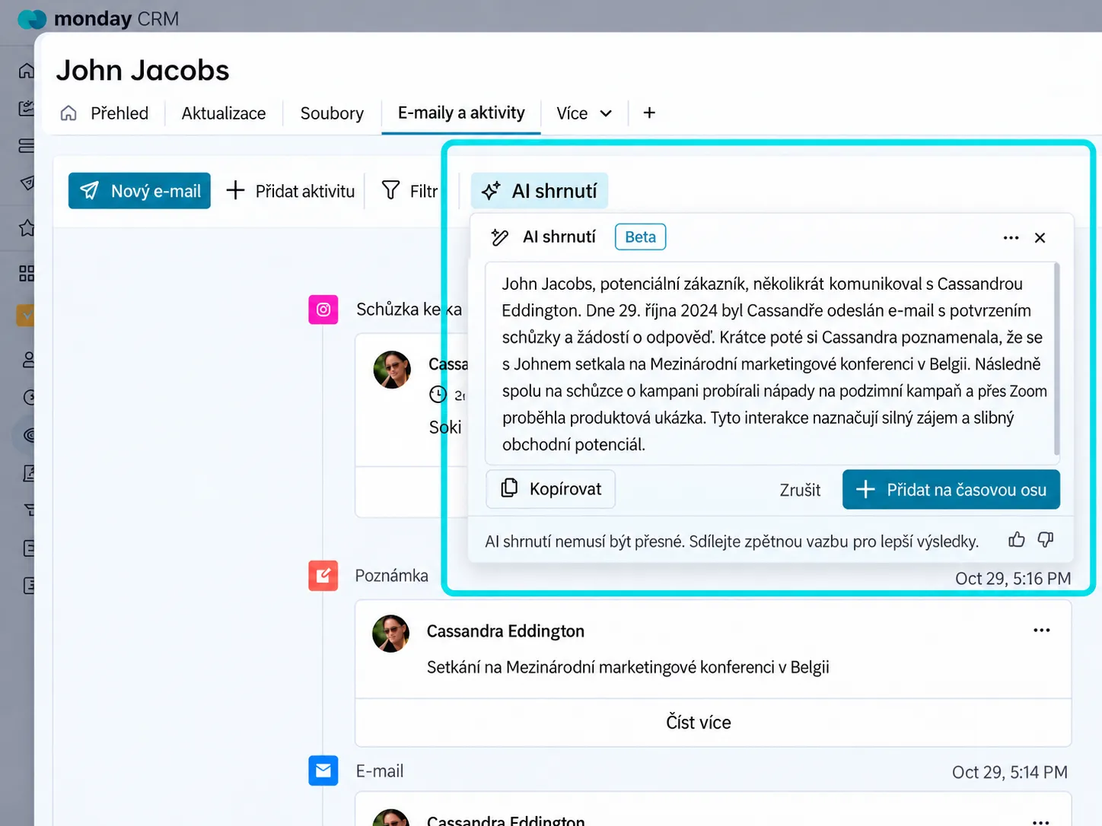Open the Filtr option
The image size is (1102, 826).
[410, 191]
